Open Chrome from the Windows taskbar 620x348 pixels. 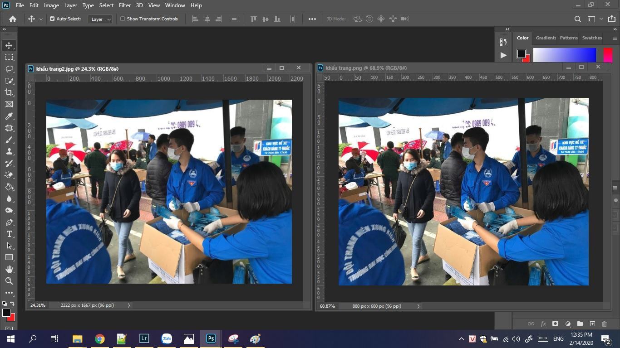(99, 339)
